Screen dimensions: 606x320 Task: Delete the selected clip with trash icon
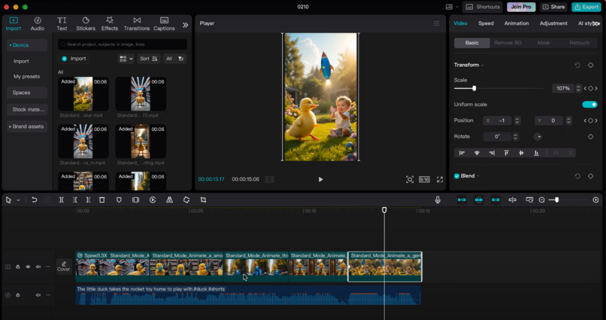tap(102, 200)
